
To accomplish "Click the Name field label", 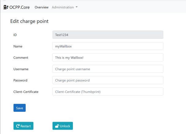I will click(18, 46).
